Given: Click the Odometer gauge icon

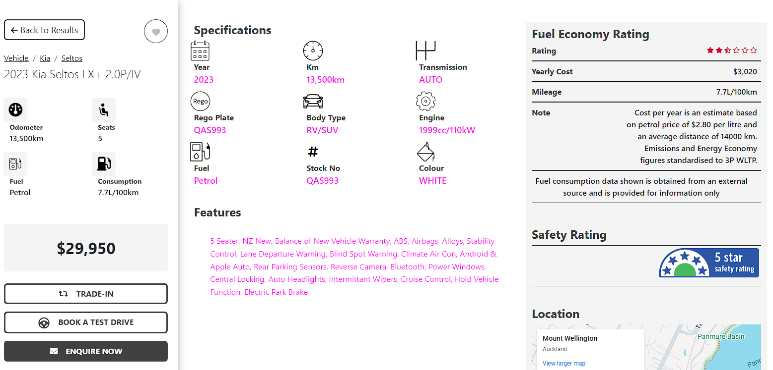Looking at the screenshot, I should (x=16, y=110).
